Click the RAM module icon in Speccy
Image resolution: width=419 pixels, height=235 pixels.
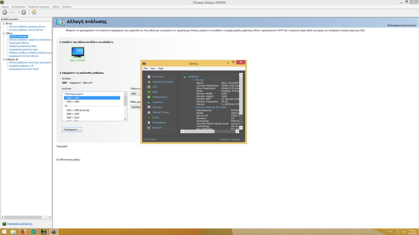tap(149, 92)
